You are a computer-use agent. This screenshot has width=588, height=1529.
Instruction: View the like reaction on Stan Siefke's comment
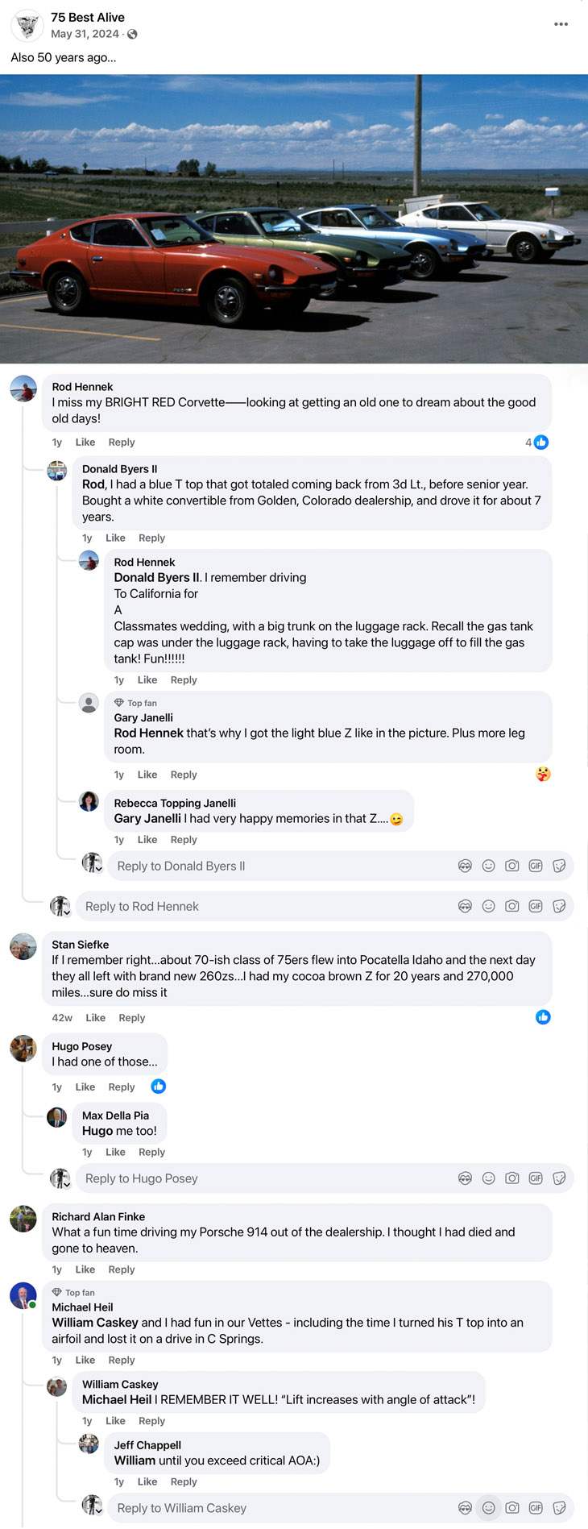[x=543, y=1017]
